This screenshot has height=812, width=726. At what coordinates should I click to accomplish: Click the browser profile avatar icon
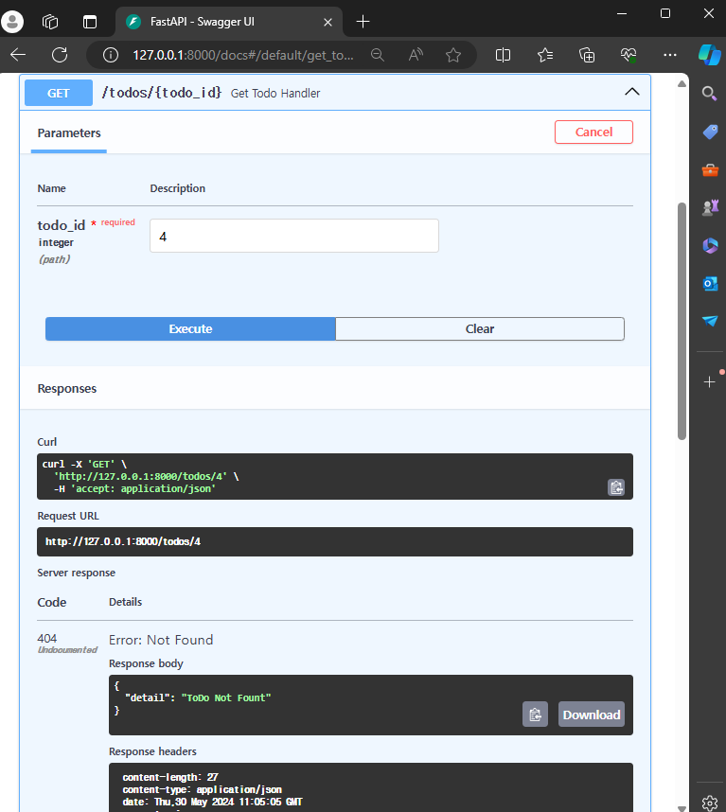(x=12, y=21)
